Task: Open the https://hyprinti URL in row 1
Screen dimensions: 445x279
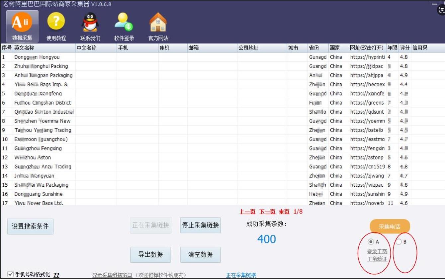Action: click(367, 57)
